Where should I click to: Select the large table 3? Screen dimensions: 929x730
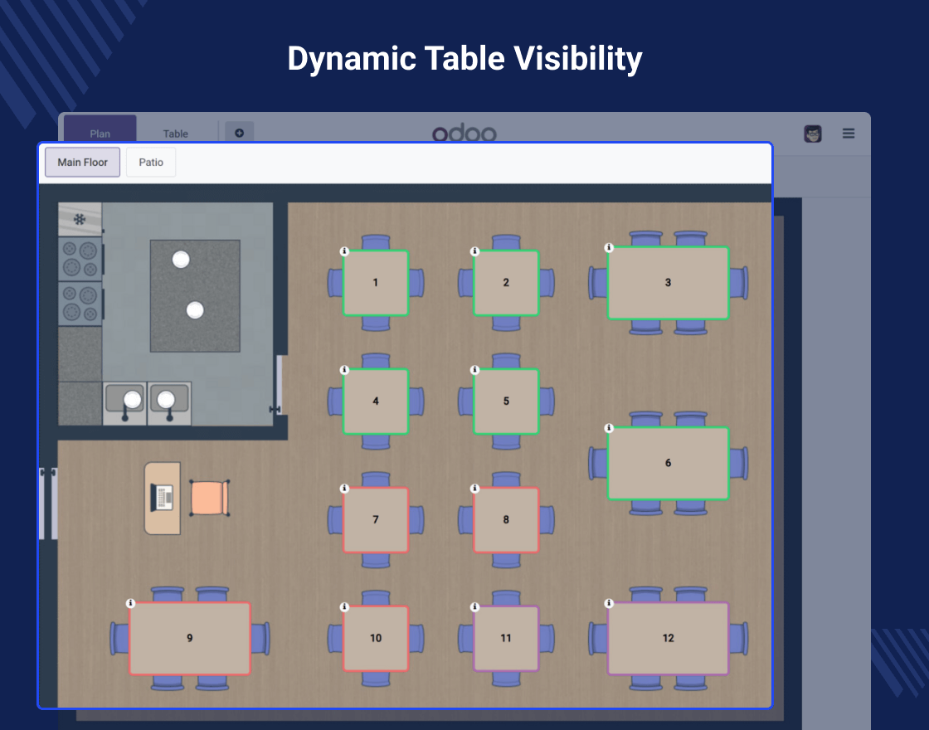[x=669, y=283]
